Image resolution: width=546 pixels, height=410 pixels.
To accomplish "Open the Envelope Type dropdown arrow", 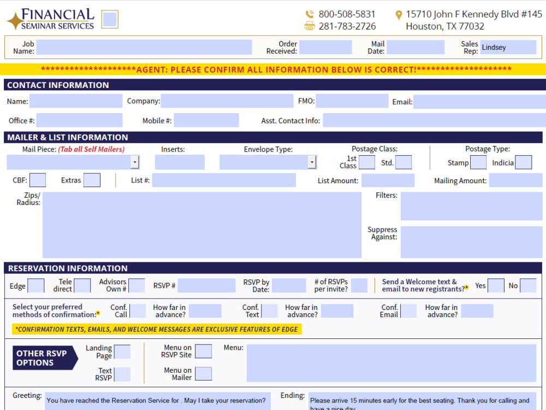I will coord(312,162).
